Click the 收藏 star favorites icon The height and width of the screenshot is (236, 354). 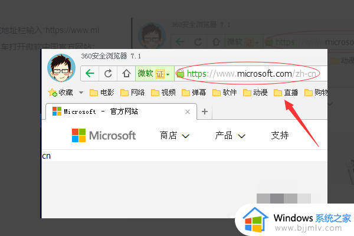(x=53, y=93)
